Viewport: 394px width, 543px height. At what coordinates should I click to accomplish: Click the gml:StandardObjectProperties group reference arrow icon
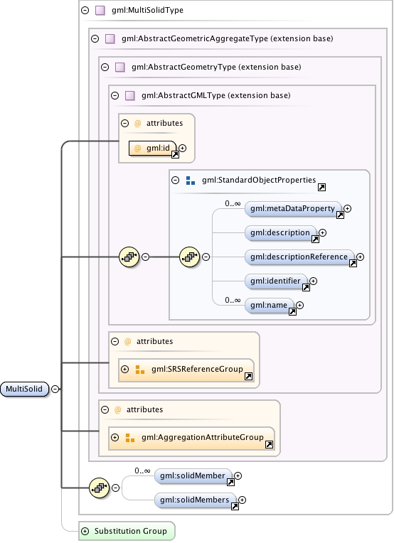pos(321,188)
